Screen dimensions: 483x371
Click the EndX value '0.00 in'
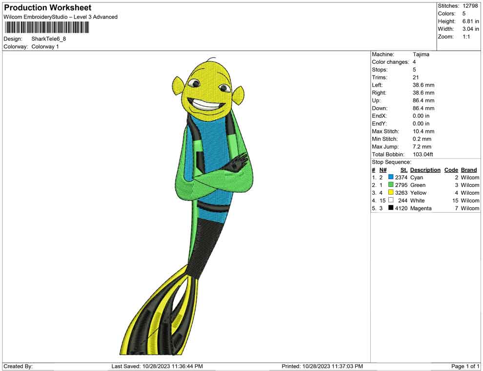point(421,116)
